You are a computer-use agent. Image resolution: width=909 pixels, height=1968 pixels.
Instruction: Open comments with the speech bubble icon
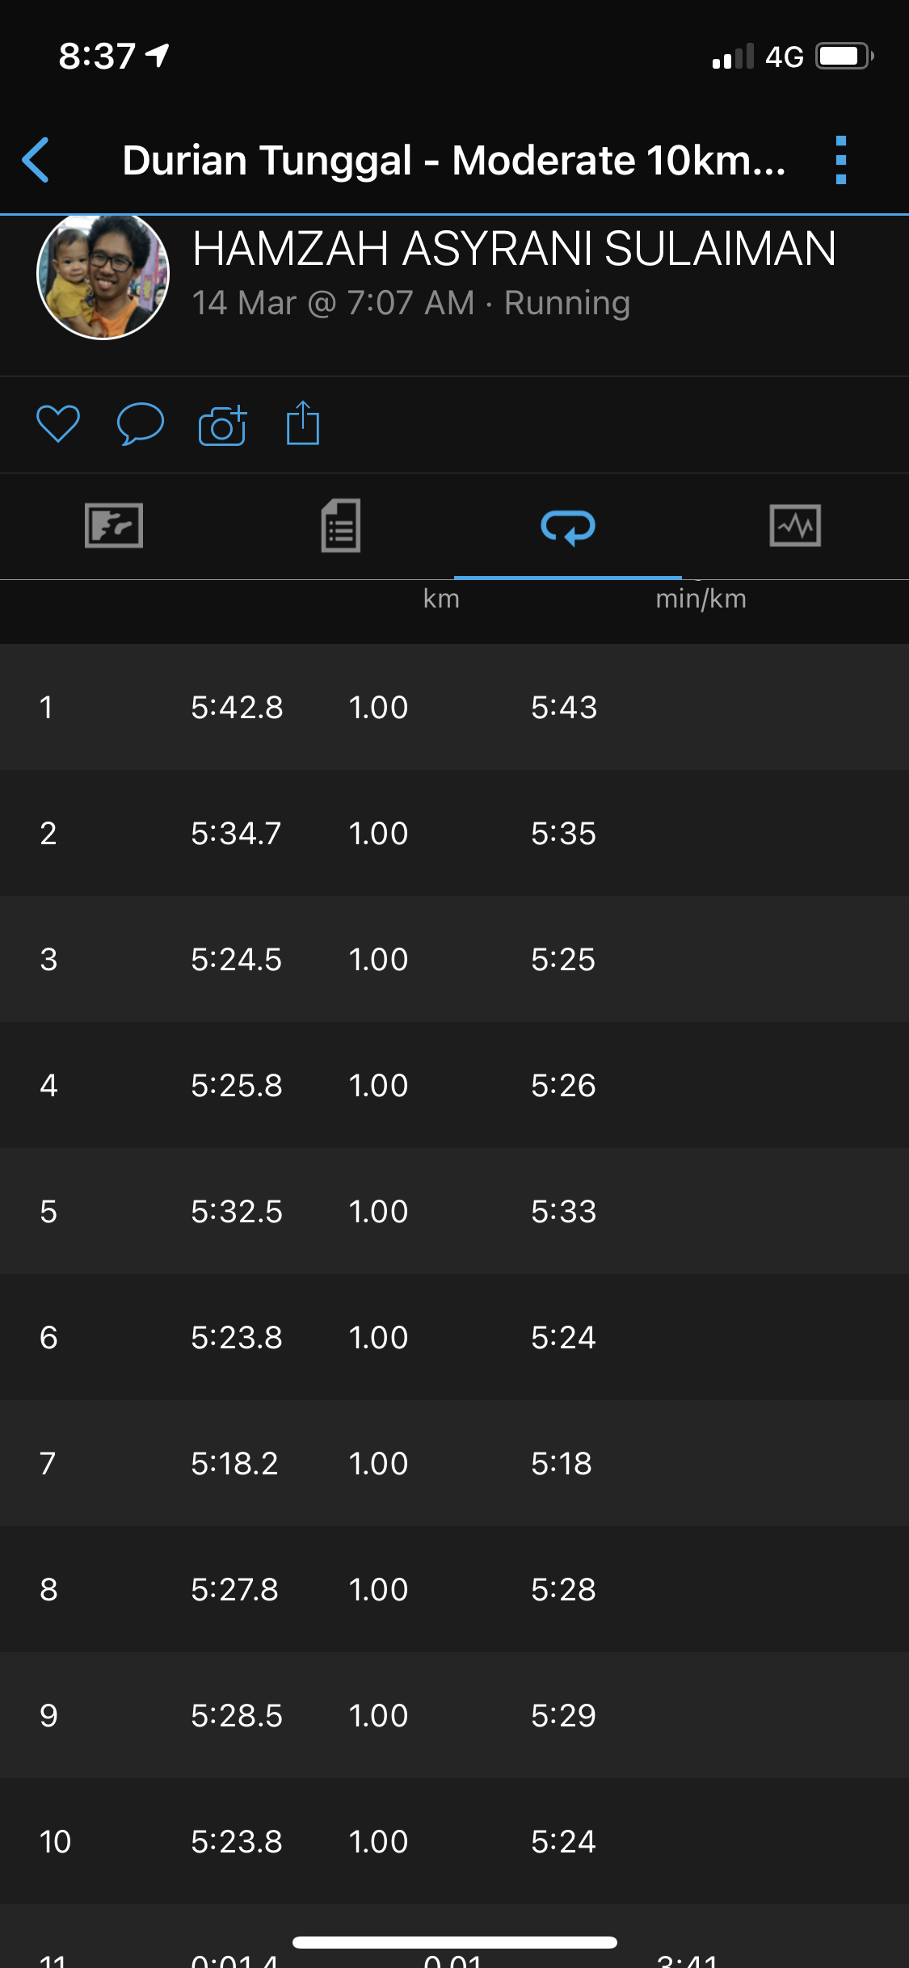(x=140, y=423)
